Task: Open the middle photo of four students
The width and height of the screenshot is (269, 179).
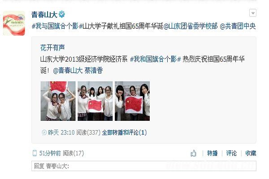Action: click(x=95, y=101)
